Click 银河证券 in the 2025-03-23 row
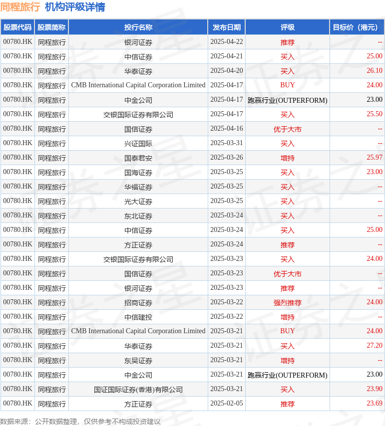 pyautogui.click(x=138, y=288)
